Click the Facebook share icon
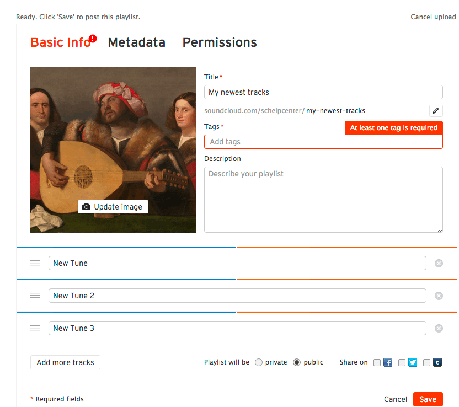The image size is (459, 407). tap(388, 362)
